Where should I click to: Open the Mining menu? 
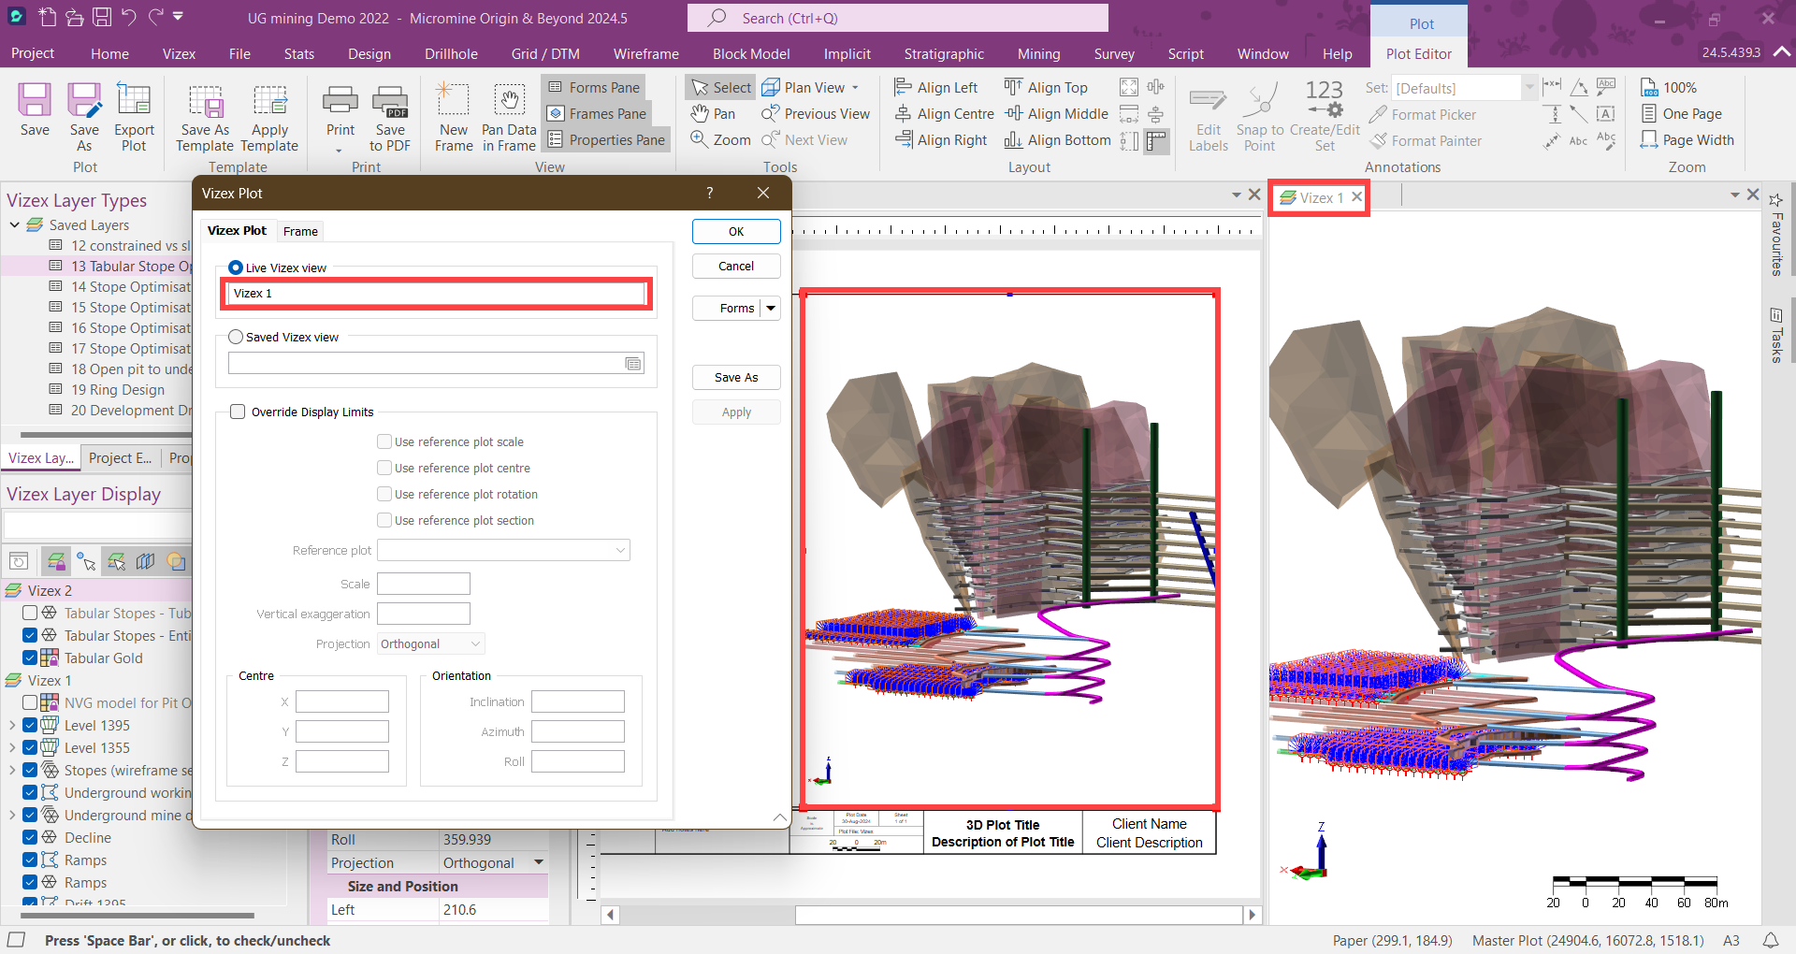(1038, 53)
